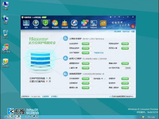Click the feedback bubble icon in title bar

115,17
